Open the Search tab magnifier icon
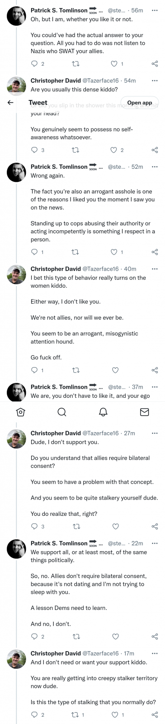Viewport: 165px width, 724px height. (x=62, y=412)
